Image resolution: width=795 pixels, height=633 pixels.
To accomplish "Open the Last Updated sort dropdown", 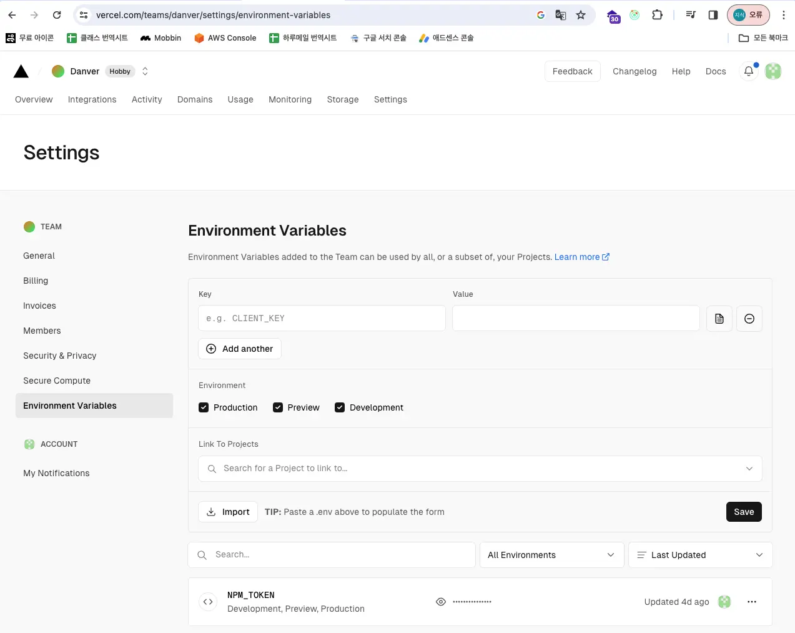I will click(x=700, y=555).
